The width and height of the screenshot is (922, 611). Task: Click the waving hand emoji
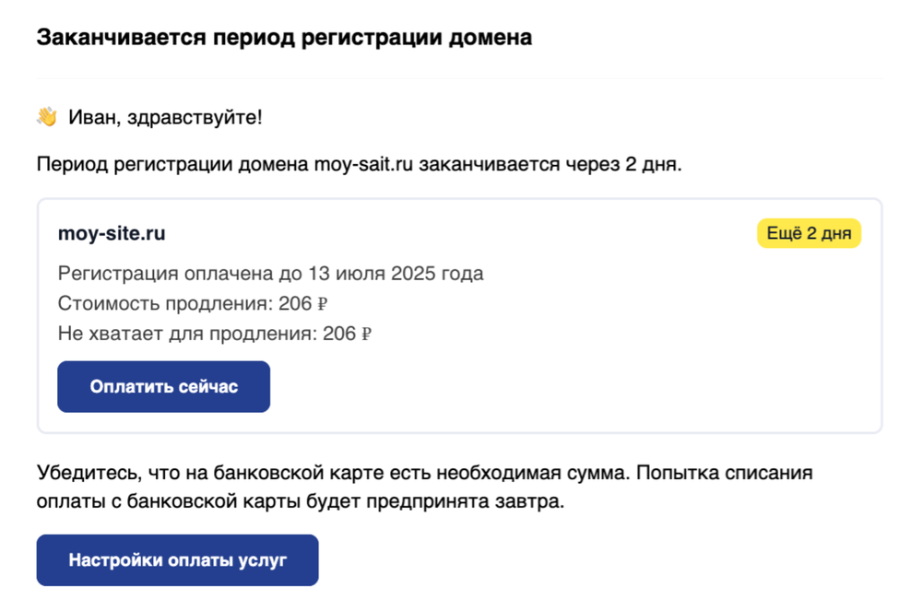47,117
